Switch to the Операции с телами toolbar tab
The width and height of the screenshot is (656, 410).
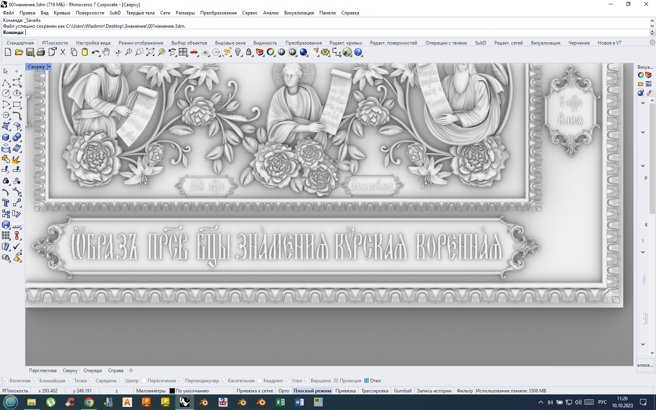coord(446,43)
